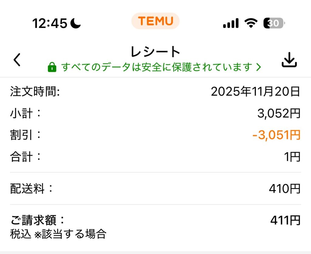Tap the 12:45 clock time

point(50,23)
